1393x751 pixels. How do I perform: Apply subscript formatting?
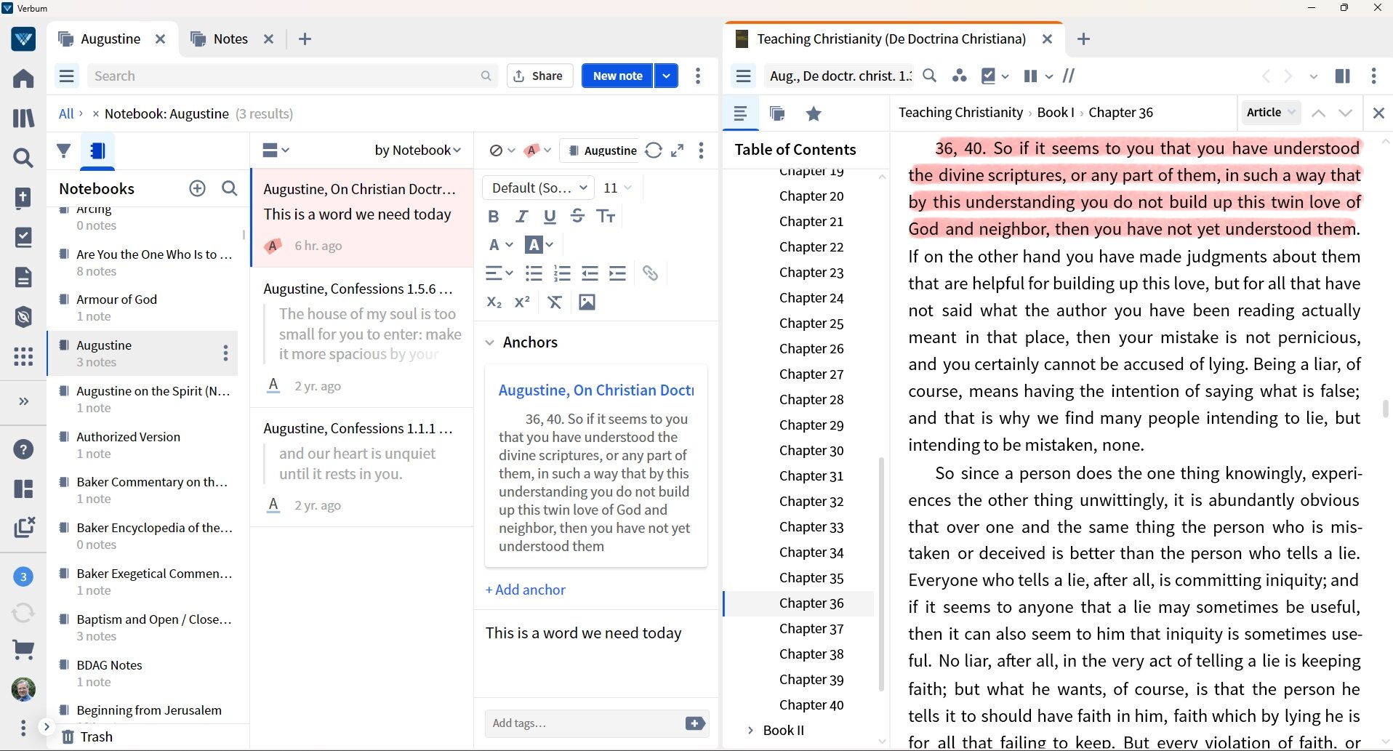click(x=494, y=302)
